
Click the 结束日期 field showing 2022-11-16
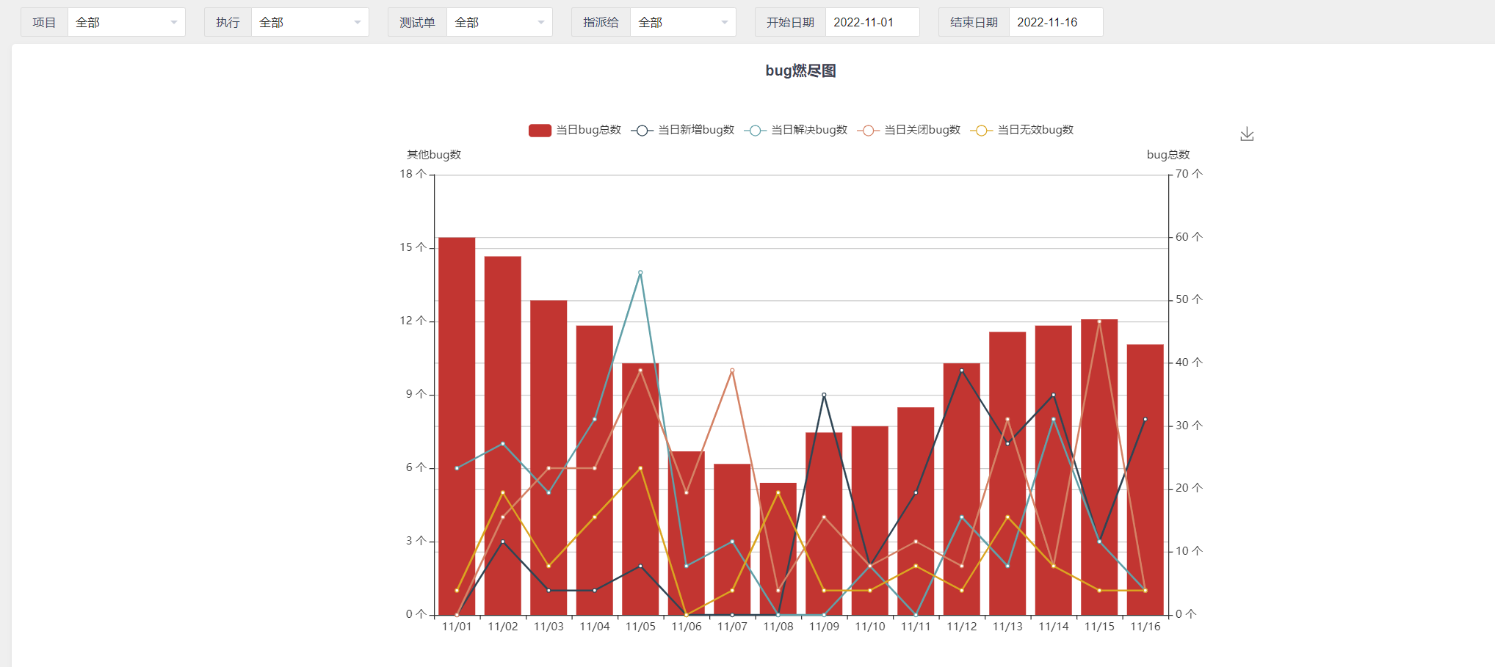coord(1056,22)
